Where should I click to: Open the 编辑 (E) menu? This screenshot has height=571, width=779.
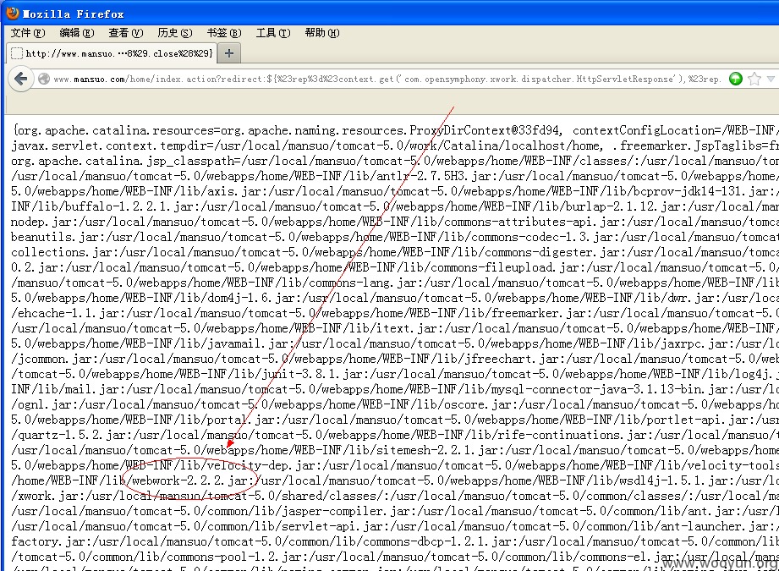click(x=76, y=33)
